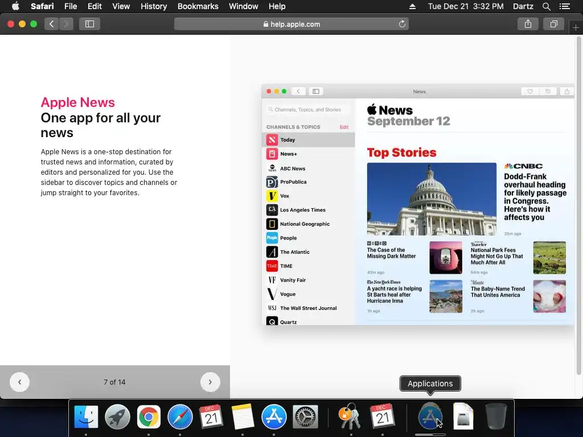Open Safari from the Dock
Image resolution: width=583 pixels, height=437 pixels.
pos(180,417)
